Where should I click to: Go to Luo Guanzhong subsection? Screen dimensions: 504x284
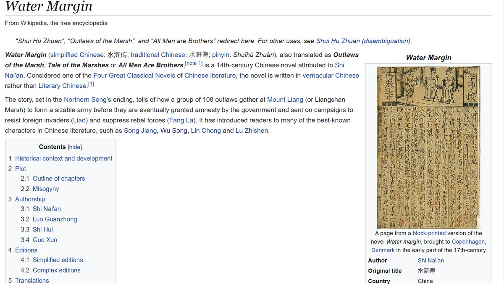coord(55,219)
